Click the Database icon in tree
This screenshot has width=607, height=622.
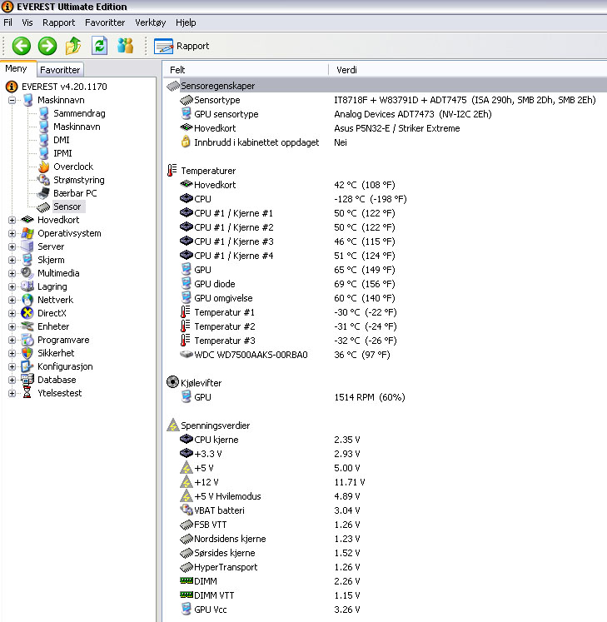tap(27, 380)
